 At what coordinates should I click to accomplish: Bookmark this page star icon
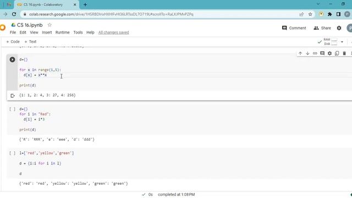point(310,14)
